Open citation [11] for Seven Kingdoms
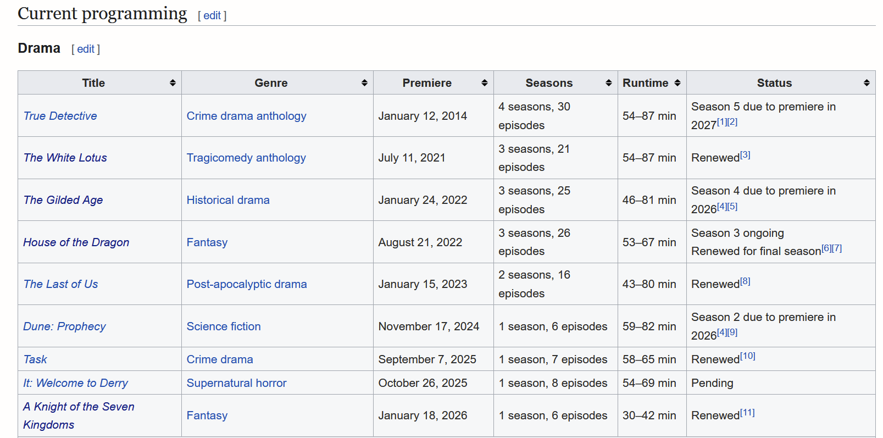 (747, 413)
